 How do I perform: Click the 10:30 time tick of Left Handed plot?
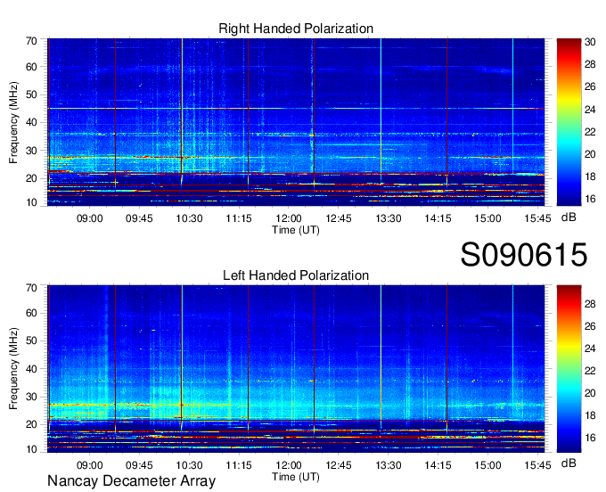pos(189,465)
